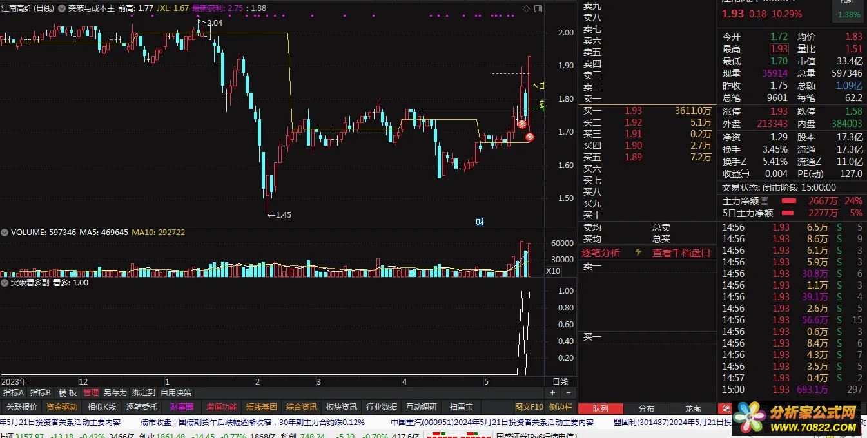This screenshot has width=867, height=438.
Task: Zoom out chart with minus button
Action: (568, 392)
